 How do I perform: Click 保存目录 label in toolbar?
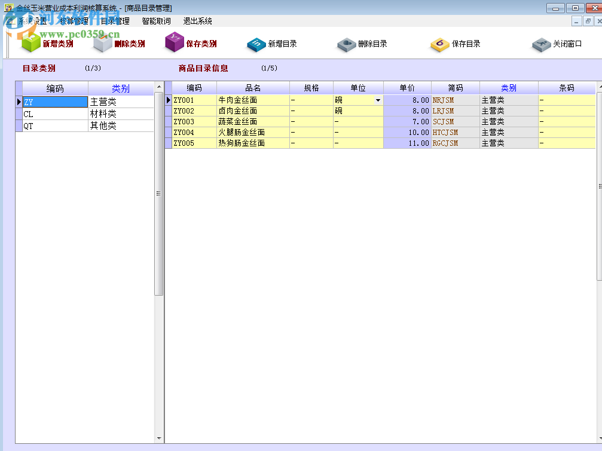[x=466, y=44]
